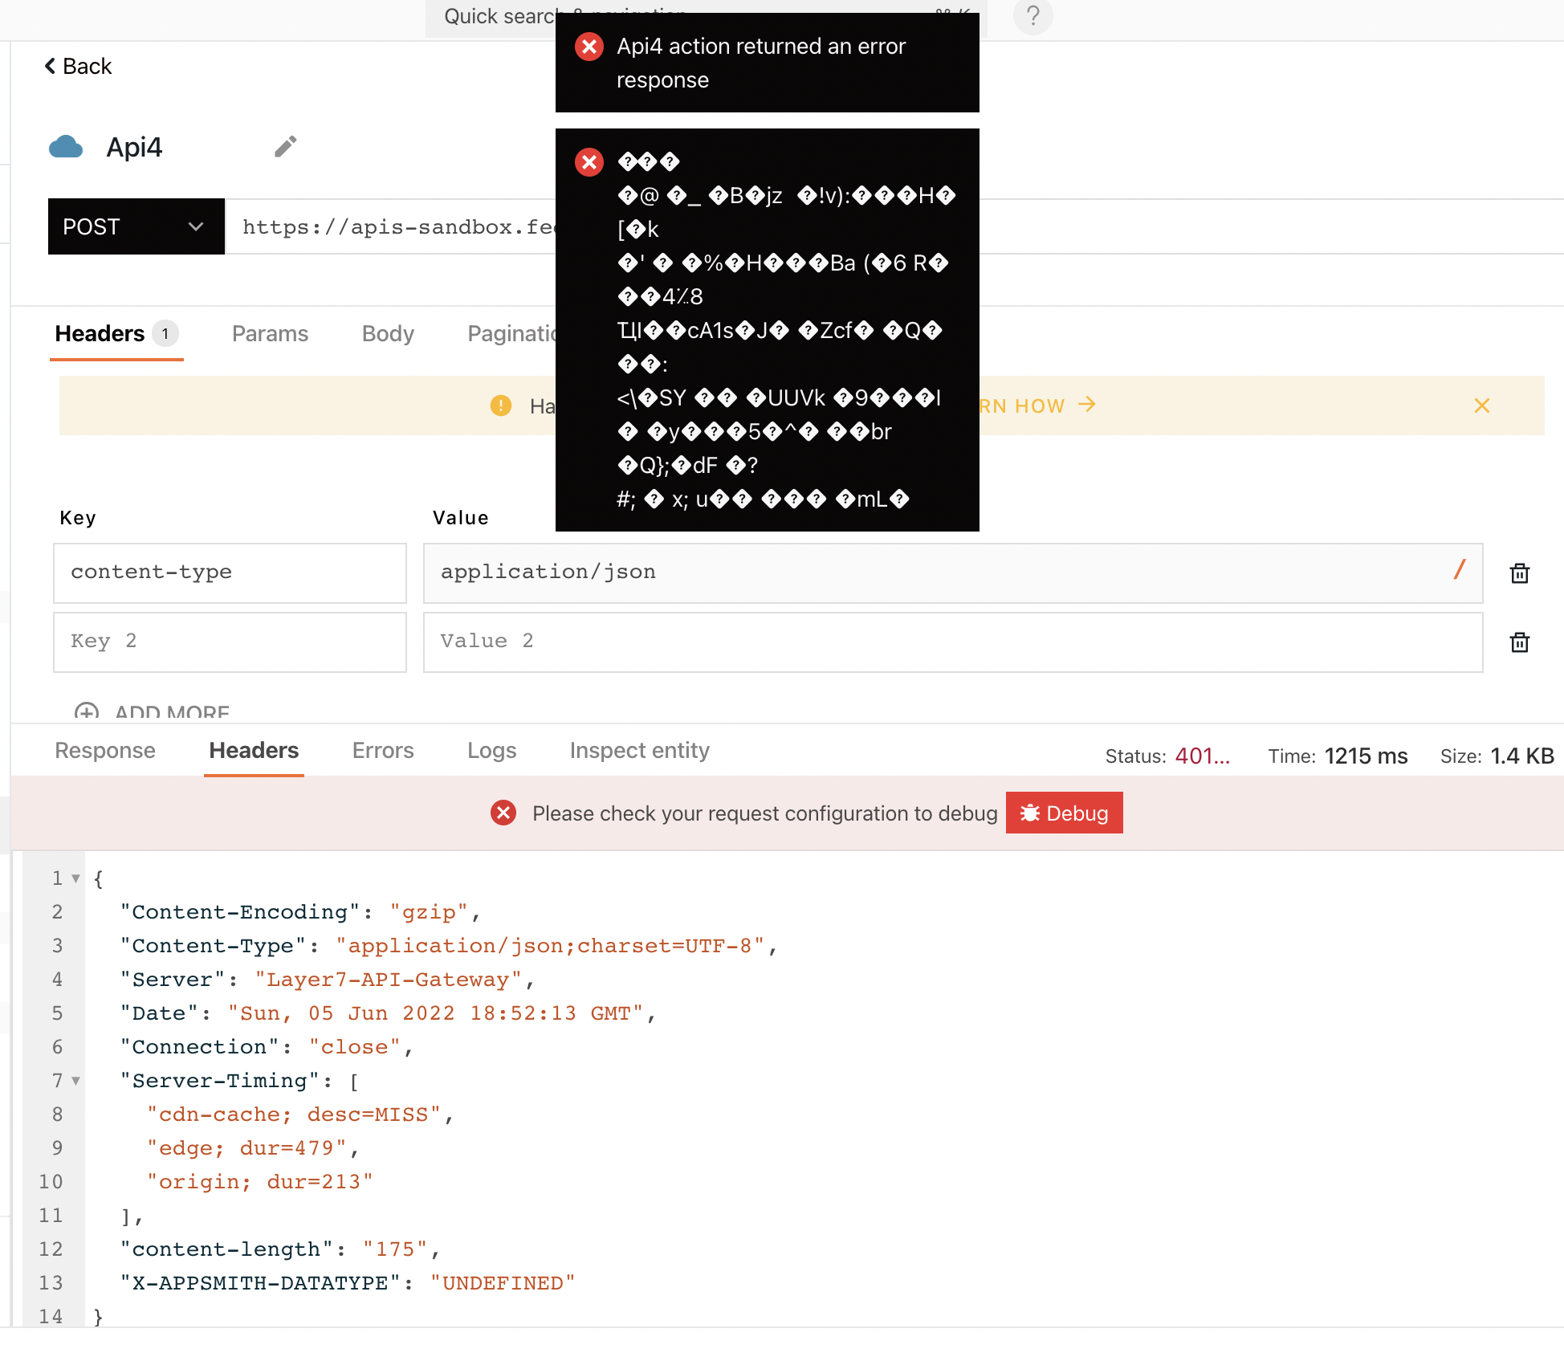Viewport: 1564px width, 1365px height.
Task: Collapse the JSON response object at line 1
Action: pyautogui.click(x=75, y=878)
